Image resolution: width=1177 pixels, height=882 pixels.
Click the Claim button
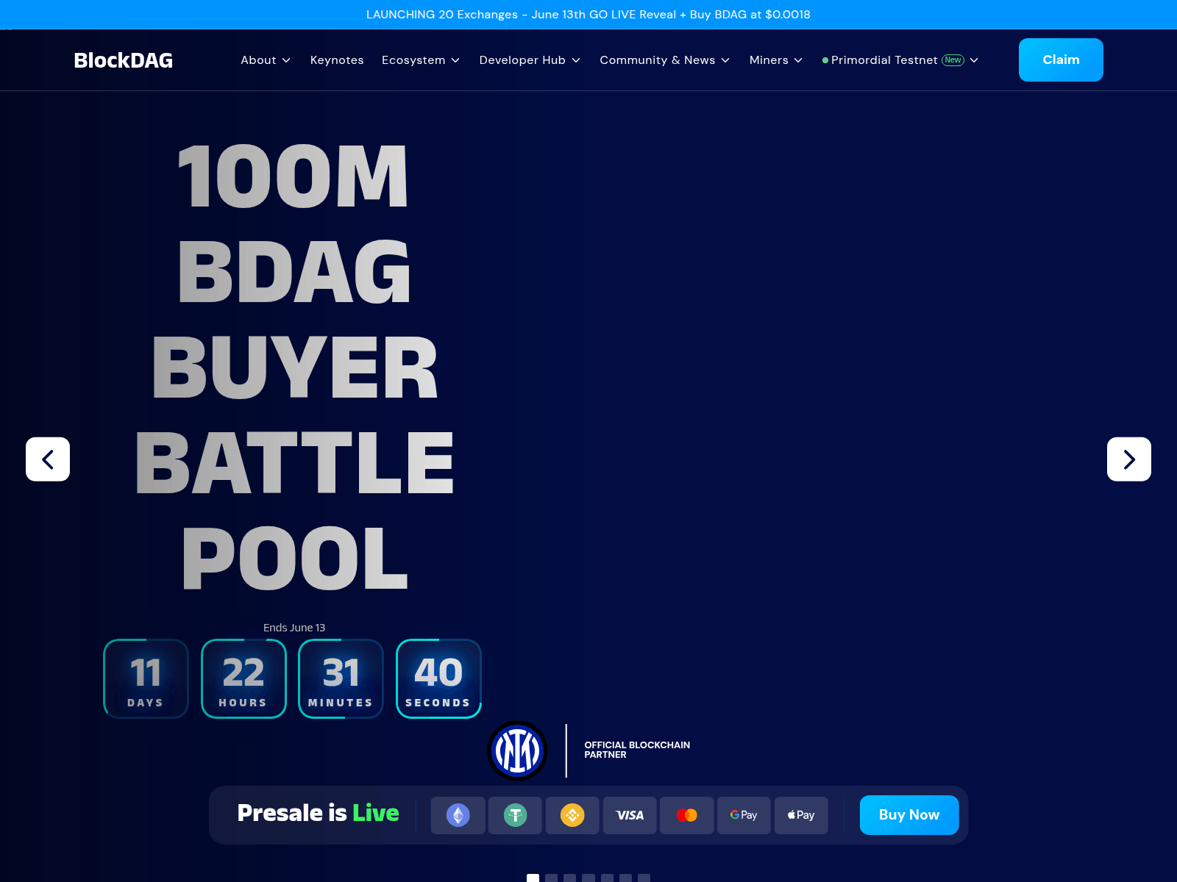(1060, 60)
